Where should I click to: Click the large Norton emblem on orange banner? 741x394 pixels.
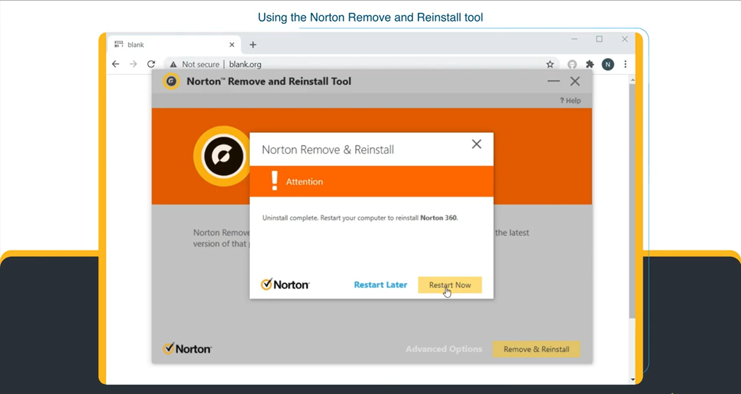point(223,156)
